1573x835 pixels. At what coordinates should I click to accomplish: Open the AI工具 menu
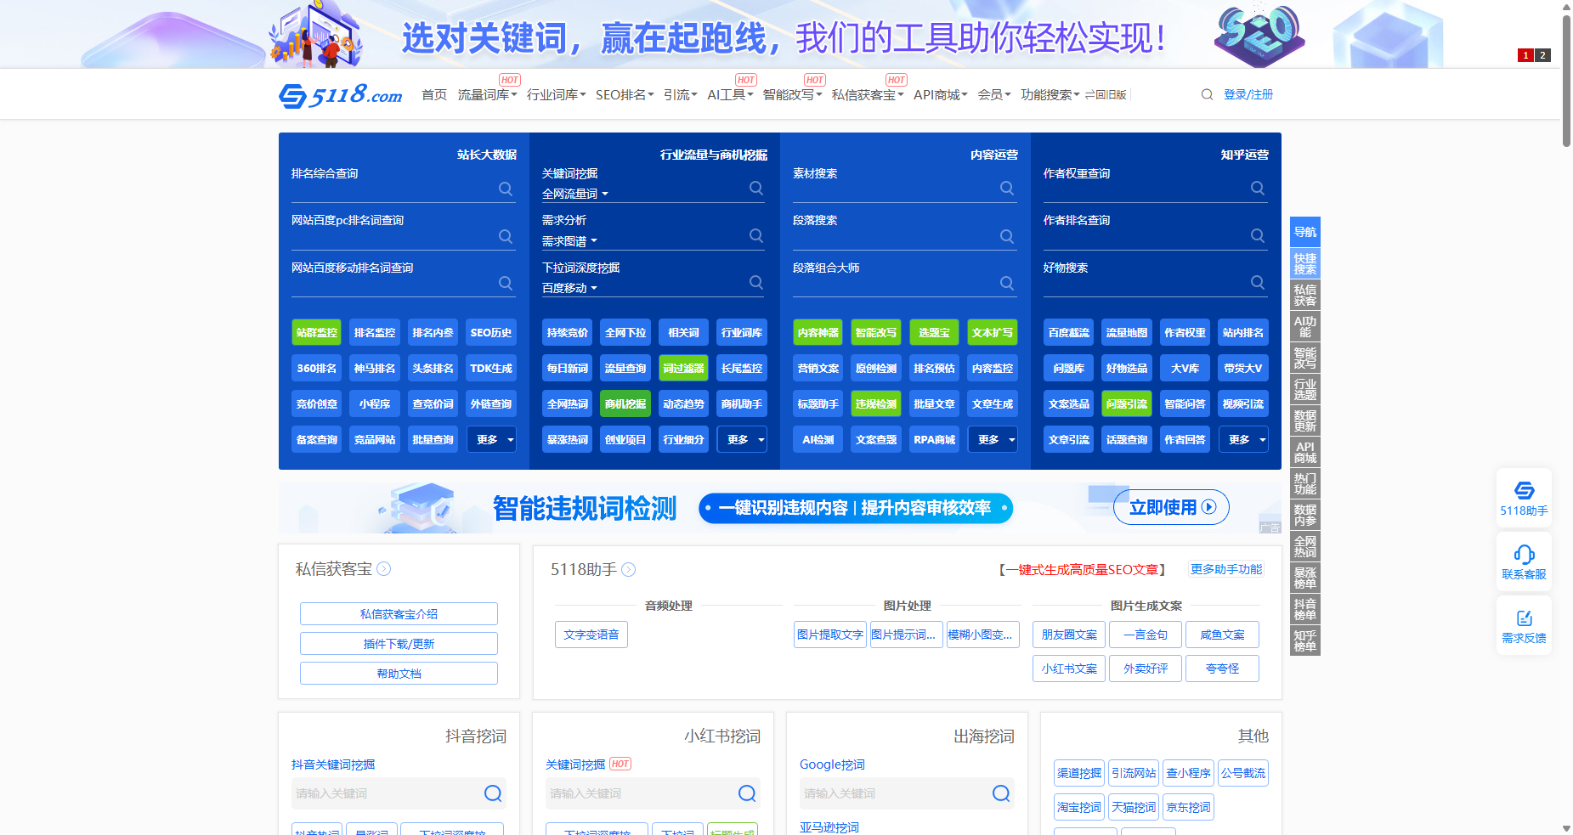(730, 95)
